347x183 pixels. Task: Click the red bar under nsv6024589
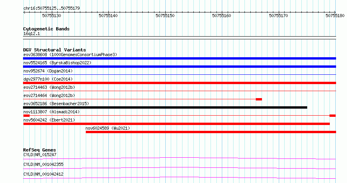pos(211,132)
